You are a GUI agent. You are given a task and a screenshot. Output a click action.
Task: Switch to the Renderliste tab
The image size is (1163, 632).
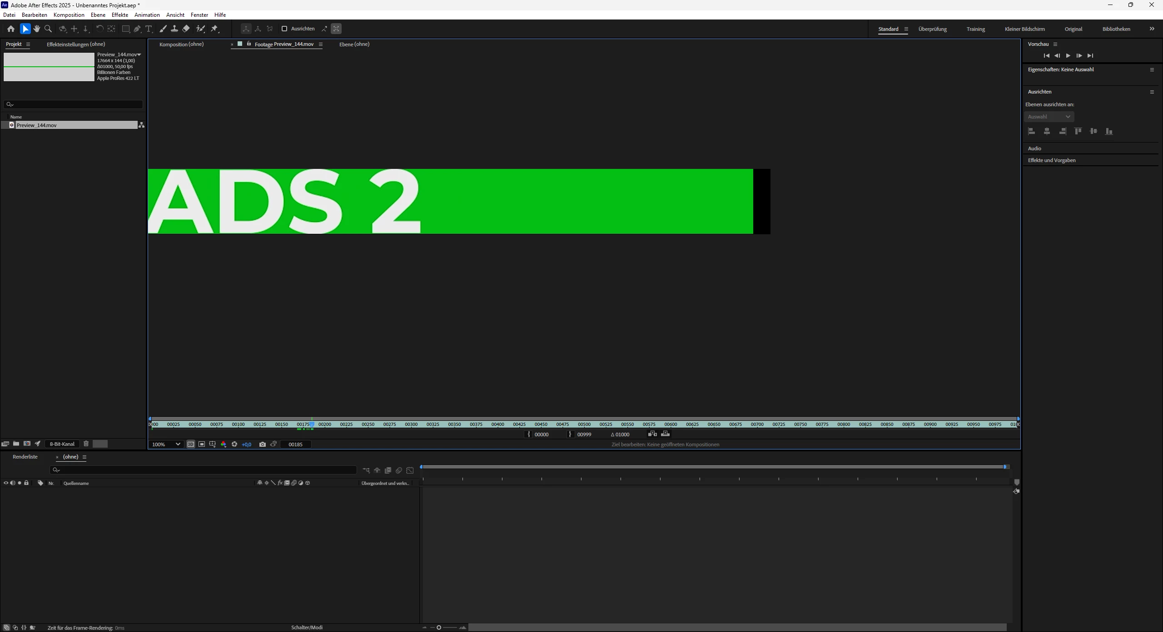point(25,457)
